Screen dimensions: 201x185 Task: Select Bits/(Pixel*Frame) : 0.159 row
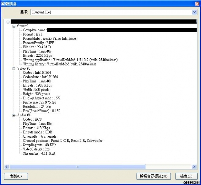pyautogui.click(x=42, y=111)
